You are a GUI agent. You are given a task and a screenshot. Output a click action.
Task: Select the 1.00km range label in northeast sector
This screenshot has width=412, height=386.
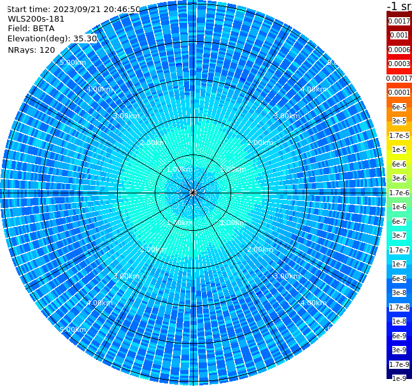pyautogui.click(x=233, y=169)
